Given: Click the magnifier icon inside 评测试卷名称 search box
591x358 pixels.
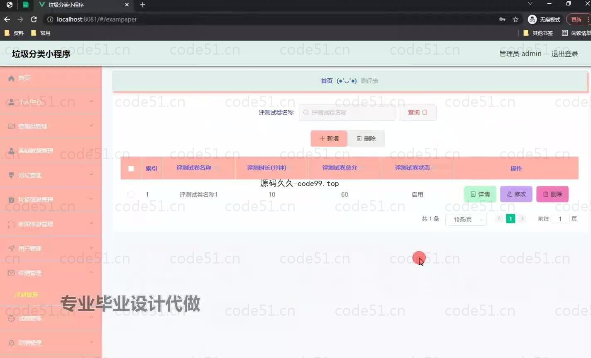Looking at the screenshot, I should point(306,113).
